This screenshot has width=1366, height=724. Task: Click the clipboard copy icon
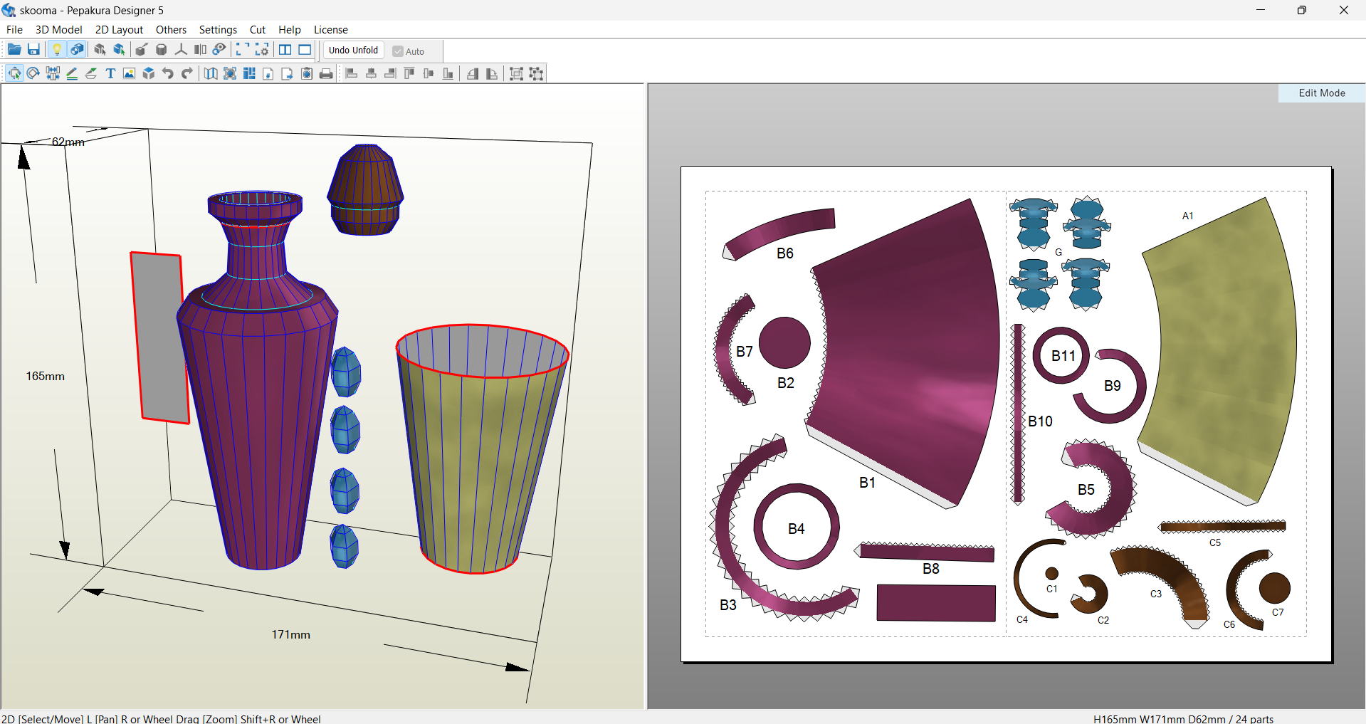307,73
